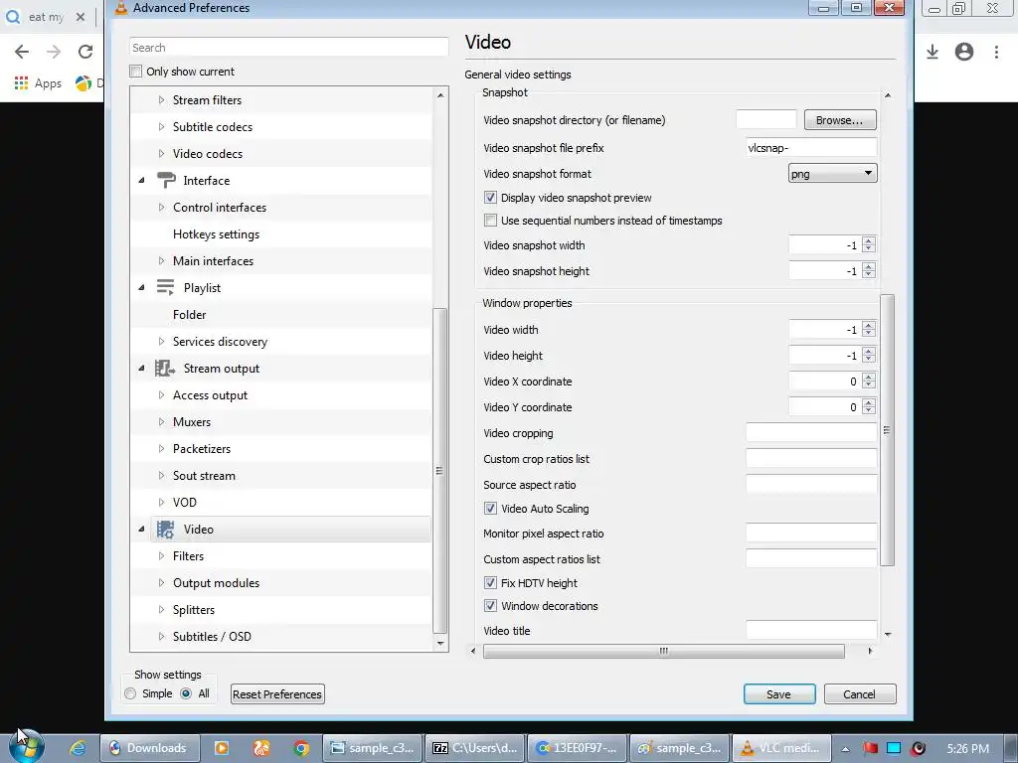Select the Video category icon
The image size is (1018, 763).
166,530
